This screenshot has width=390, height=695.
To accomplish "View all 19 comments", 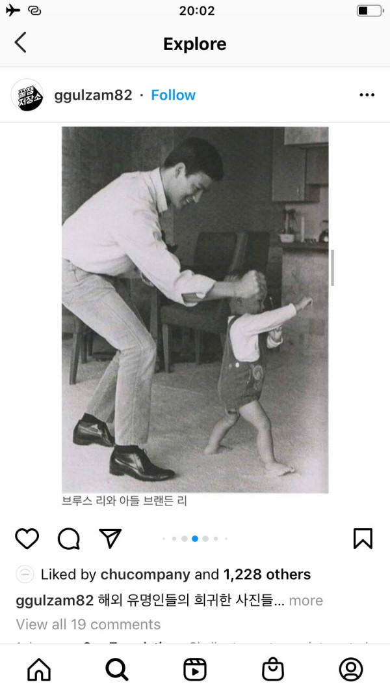I will pyautogui.click(x=88, y=624).
